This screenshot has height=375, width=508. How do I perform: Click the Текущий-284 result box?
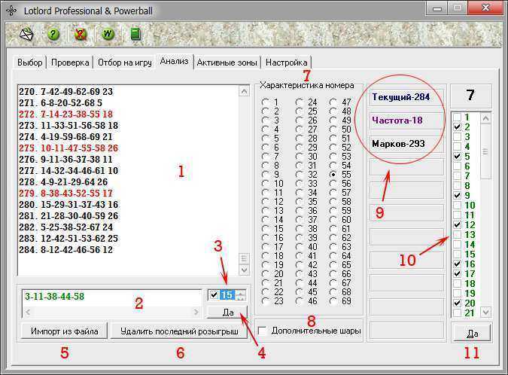tap(406, 97)
